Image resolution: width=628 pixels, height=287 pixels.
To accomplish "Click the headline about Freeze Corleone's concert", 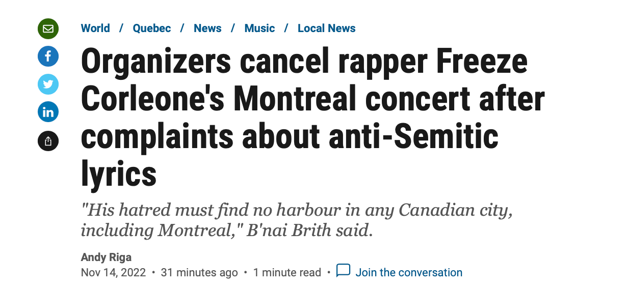I will coord(313,118).
